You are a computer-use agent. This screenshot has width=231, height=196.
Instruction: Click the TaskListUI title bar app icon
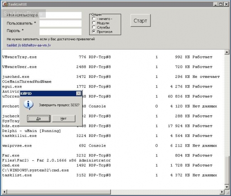click(5, 4)
